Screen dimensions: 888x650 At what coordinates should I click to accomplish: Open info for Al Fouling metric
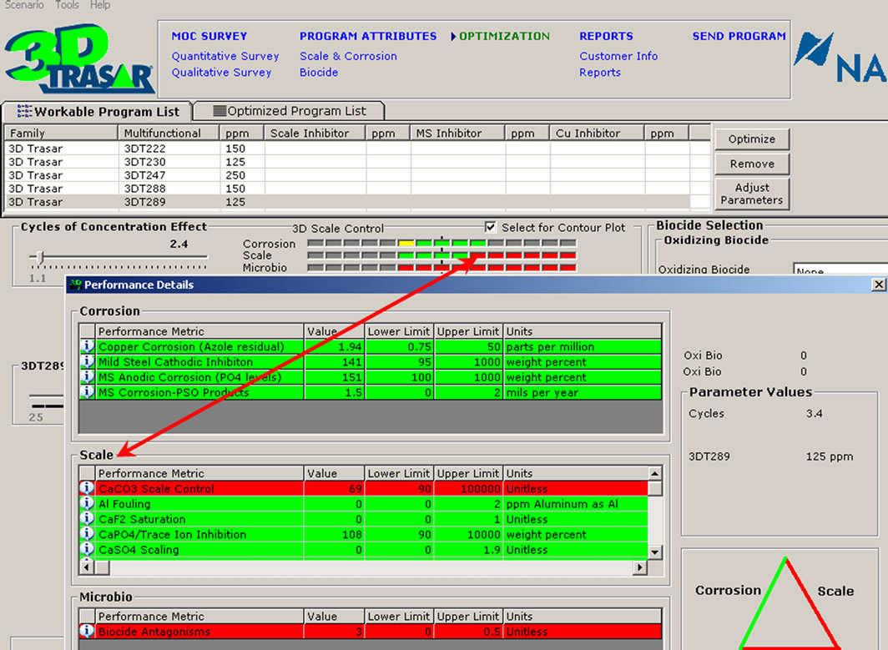(x=87, y=503)
